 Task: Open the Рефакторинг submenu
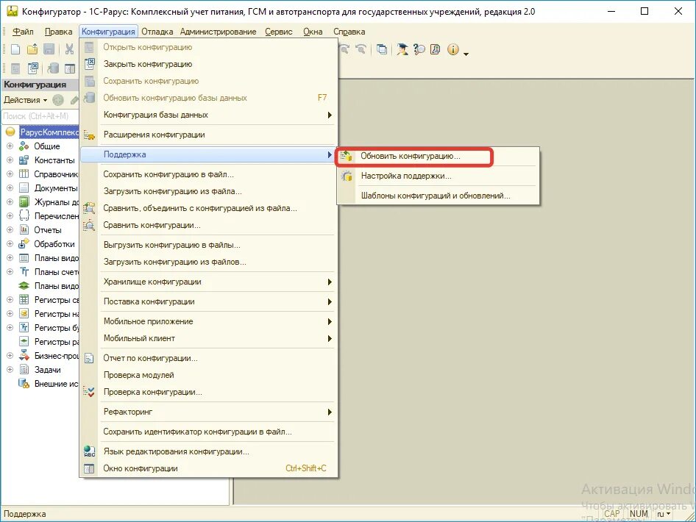pos(209,412)
